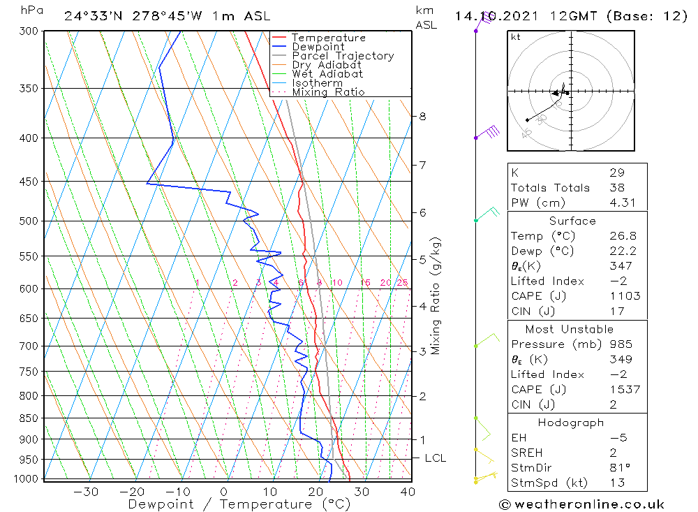The width and height of the screenshot is (698, 512).
Task: Click the hPa unit label
Action: [32, 10]
